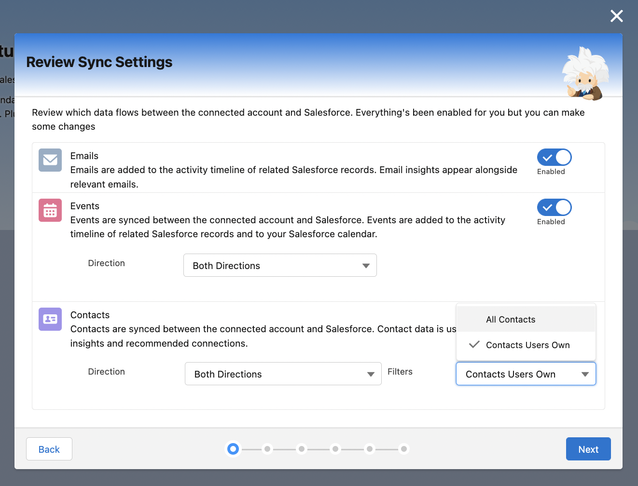
Task: Open the Events Direction dropdown
Action: (x=280, y=265)
